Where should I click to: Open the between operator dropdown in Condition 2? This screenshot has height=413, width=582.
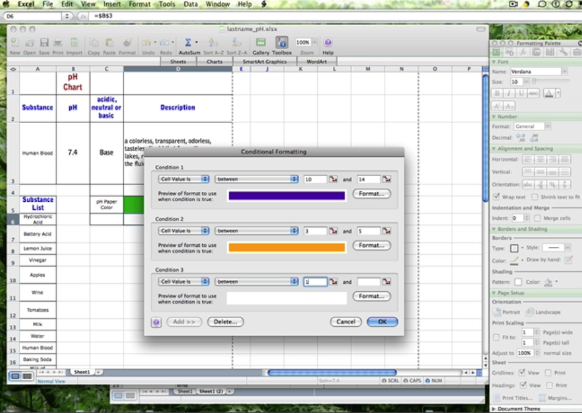(x=256, y=231)
